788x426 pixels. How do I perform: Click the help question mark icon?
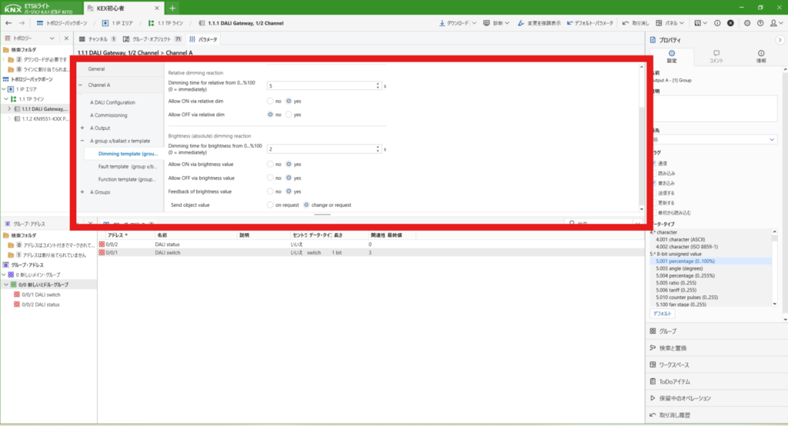tap(760, 23)
